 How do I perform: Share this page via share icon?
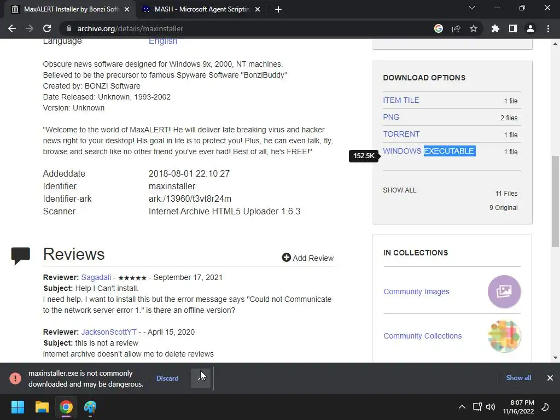tap(456, 28)
